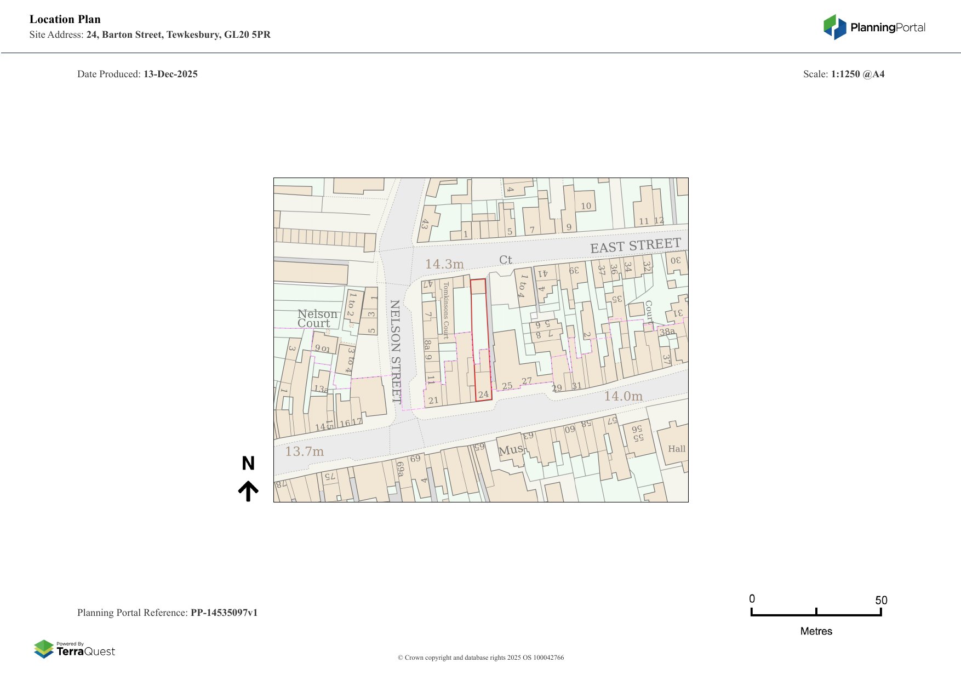This screenshot has width=961, height=680.
Task: Click the 14.0m spot height
Action: coord(623,396)
